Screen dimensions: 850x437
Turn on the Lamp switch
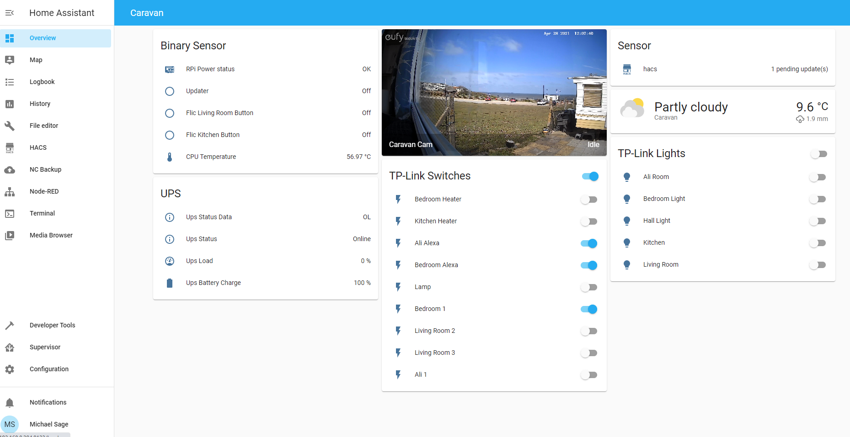pyautogui.click(x=589, y=287)
